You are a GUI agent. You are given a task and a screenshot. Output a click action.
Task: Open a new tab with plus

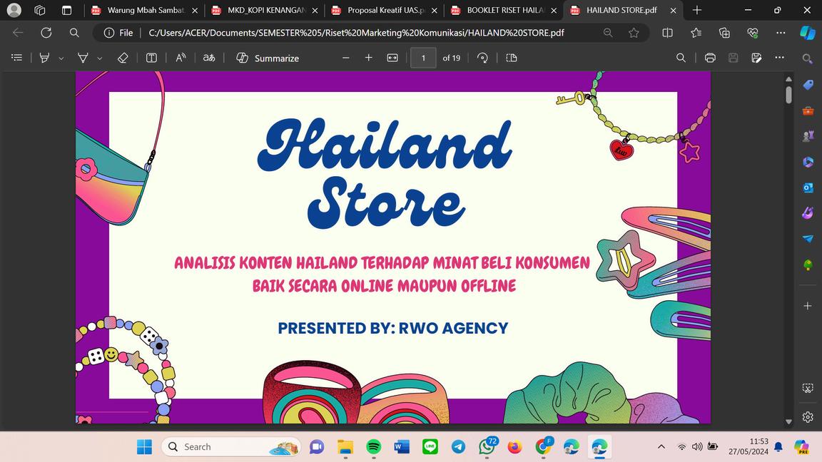[x=696, y=10]
